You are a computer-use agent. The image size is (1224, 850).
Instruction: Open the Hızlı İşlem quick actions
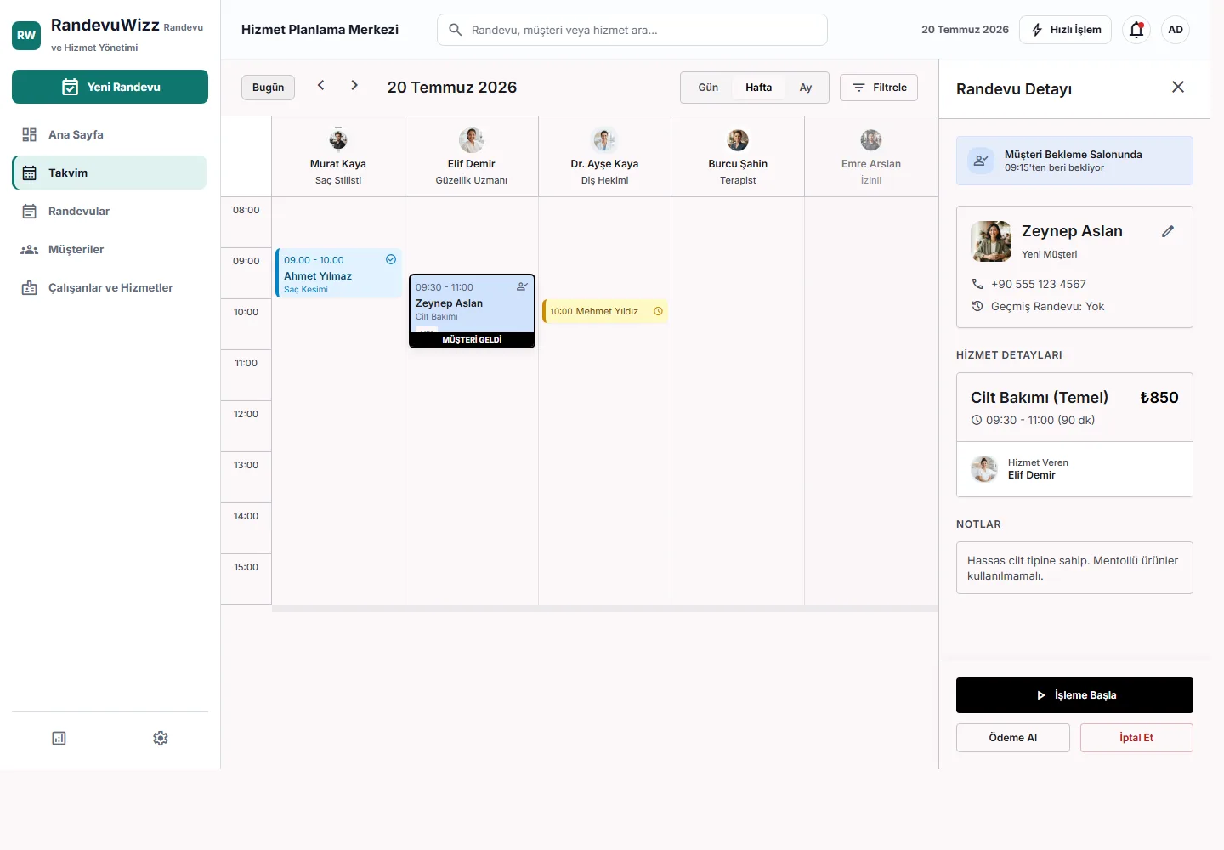1066,30
